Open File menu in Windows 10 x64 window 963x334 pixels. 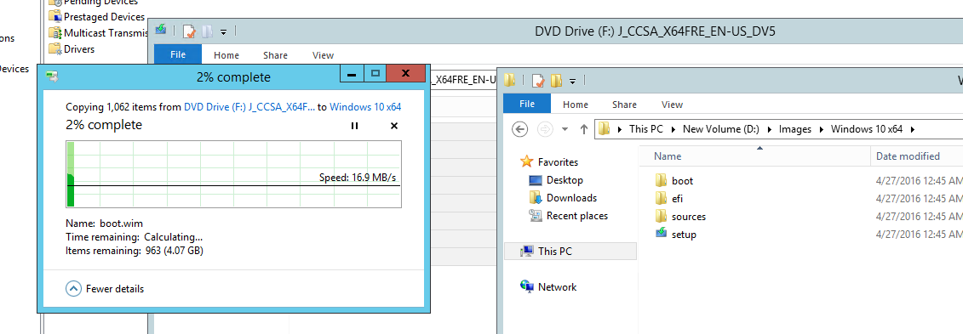click(x=527, y=105)
